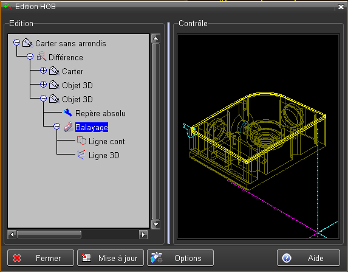Click the tree's scroll down arrow
This screenshot has width=348, height=272.
click(x=156, y=225)
